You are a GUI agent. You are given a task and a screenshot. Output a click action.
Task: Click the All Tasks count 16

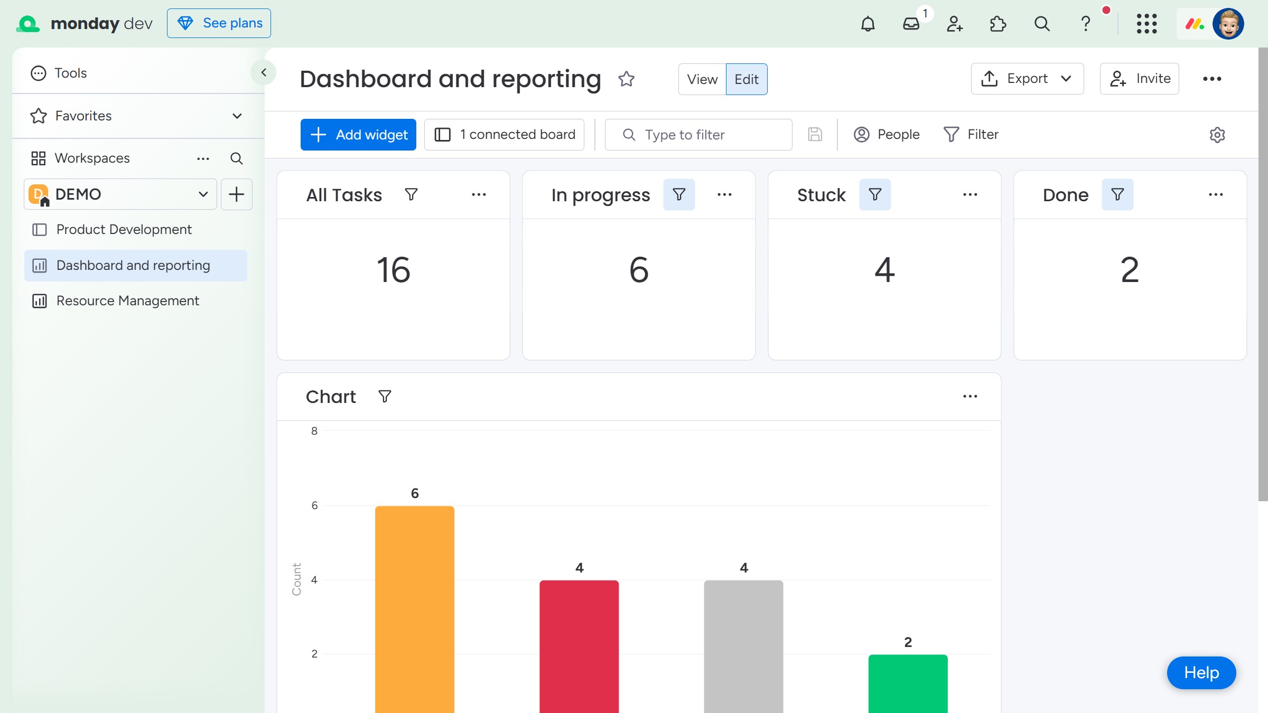pyautogui.click(x=393, y=270)
